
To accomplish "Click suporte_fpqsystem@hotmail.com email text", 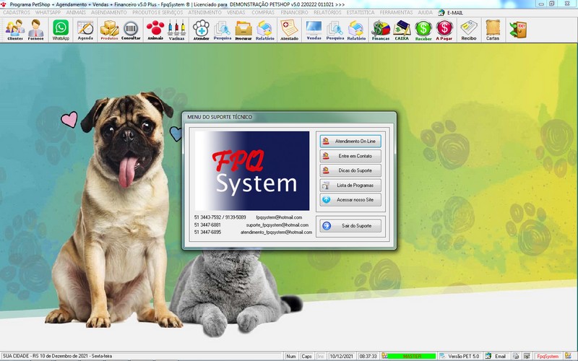I will pos(277,225).
